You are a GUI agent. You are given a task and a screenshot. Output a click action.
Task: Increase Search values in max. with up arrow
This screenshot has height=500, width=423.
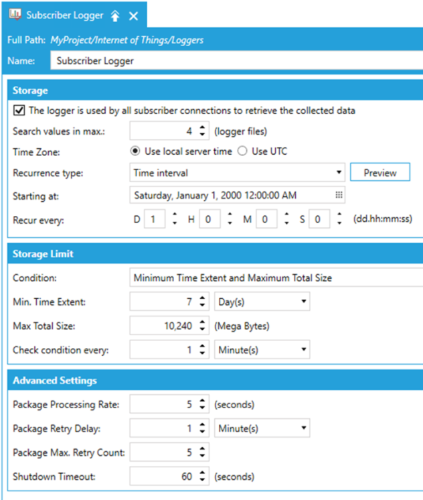(202, 127)
